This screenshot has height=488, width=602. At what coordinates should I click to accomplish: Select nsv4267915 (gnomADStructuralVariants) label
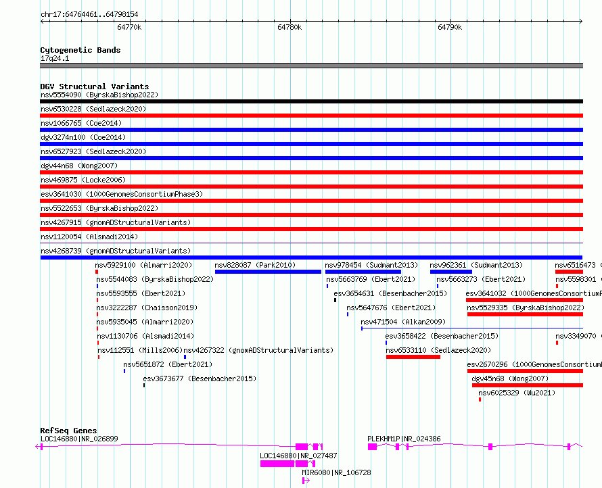[x=116, y=222]
